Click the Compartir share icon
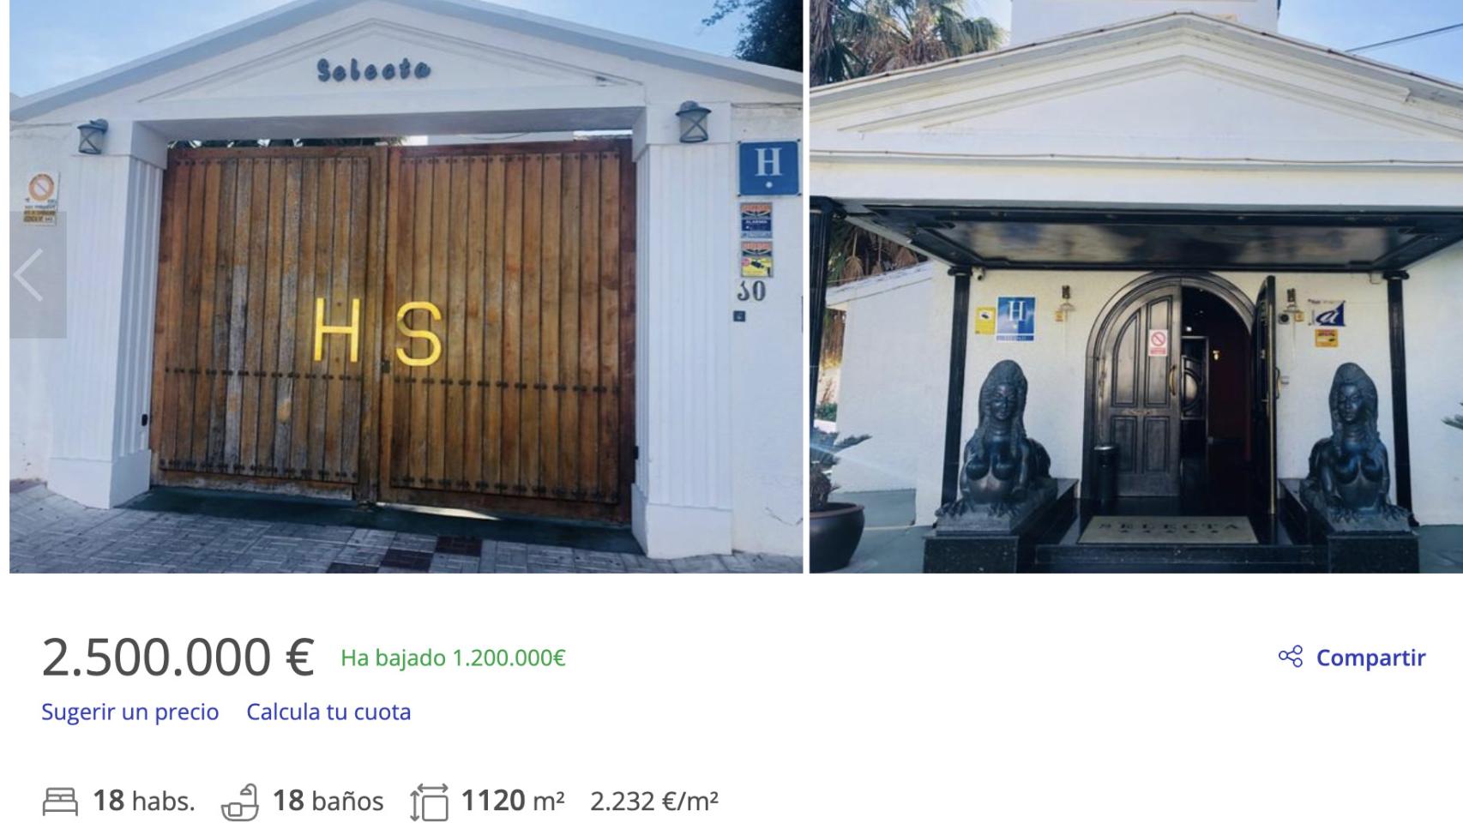The width and height of the screenshot is (1463, 823). tap(1291, 657)
